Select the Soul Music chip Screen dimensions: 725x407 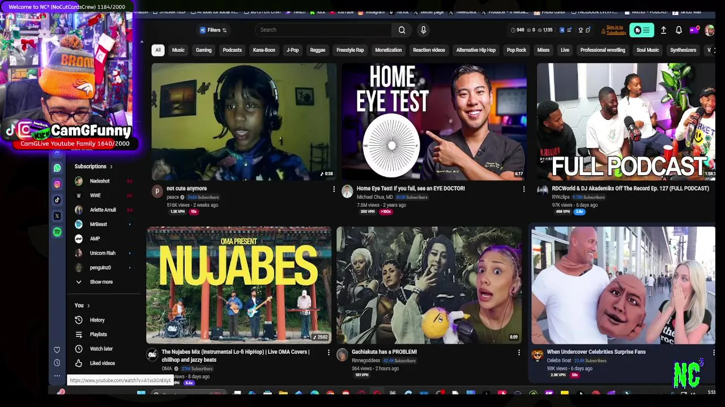coord(647,50)
